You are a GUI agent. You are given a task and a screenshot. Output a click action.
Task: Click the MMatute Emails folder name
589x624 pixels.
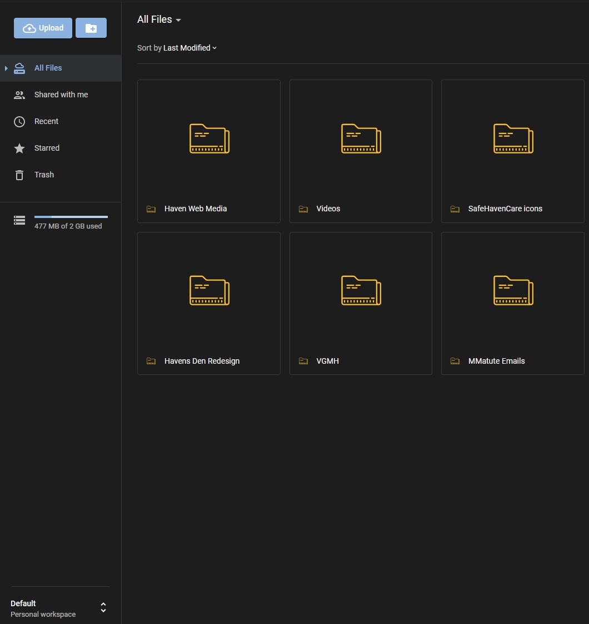(496, 361)
